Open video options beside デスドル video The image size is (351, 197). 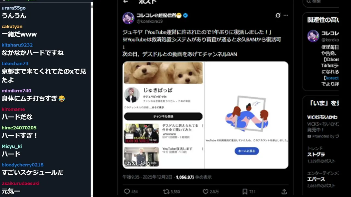click(202, 126)
